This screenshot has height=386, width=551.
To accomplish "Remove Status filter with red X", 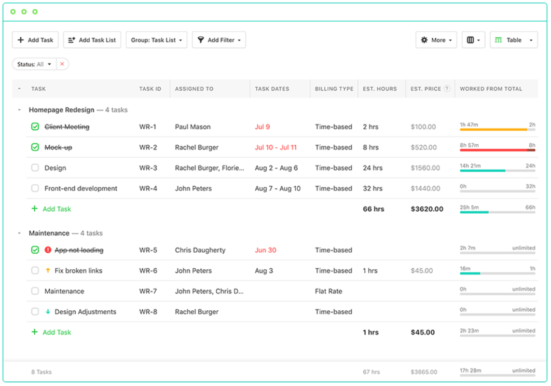I will pyautogui.click(x=62, y=64).
